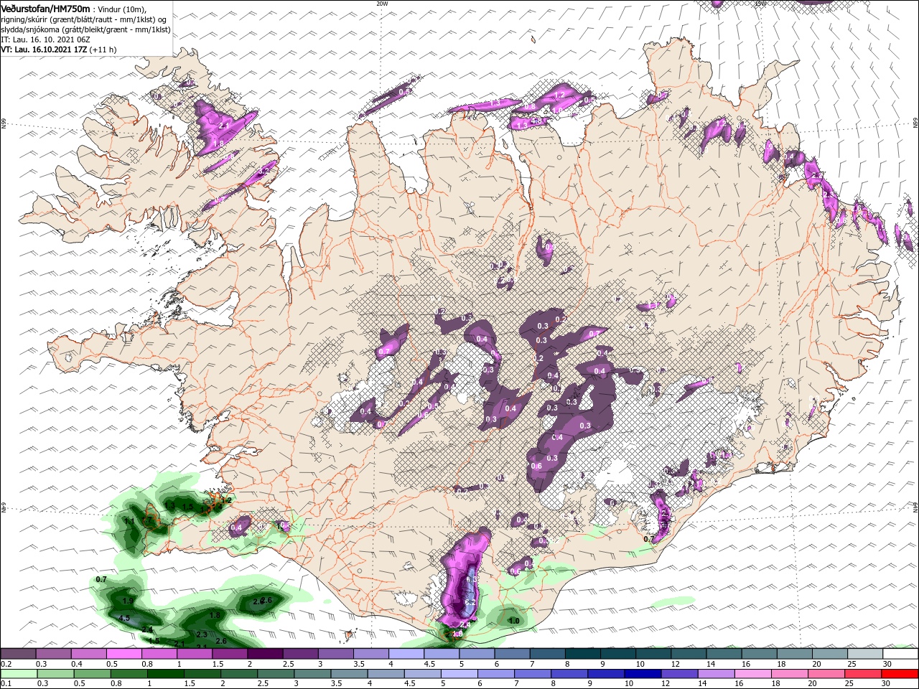Pick snow swatch between 1.5 and 2
919x689 pixels.
tap(230, 654)
